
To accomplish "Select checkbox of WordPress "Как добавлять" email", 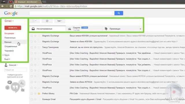I will point(32,65).
